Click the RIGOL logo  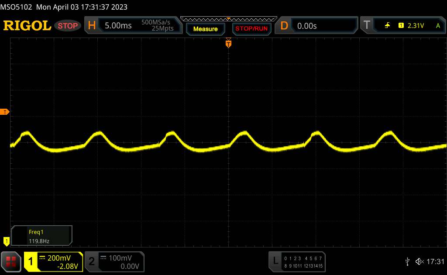coord(27,26)
